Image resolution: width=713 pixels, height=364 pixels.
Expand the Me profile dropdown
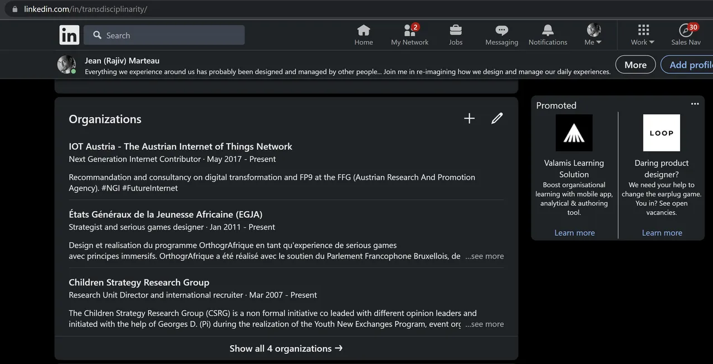pyautogui.click(x=593, y=35)
